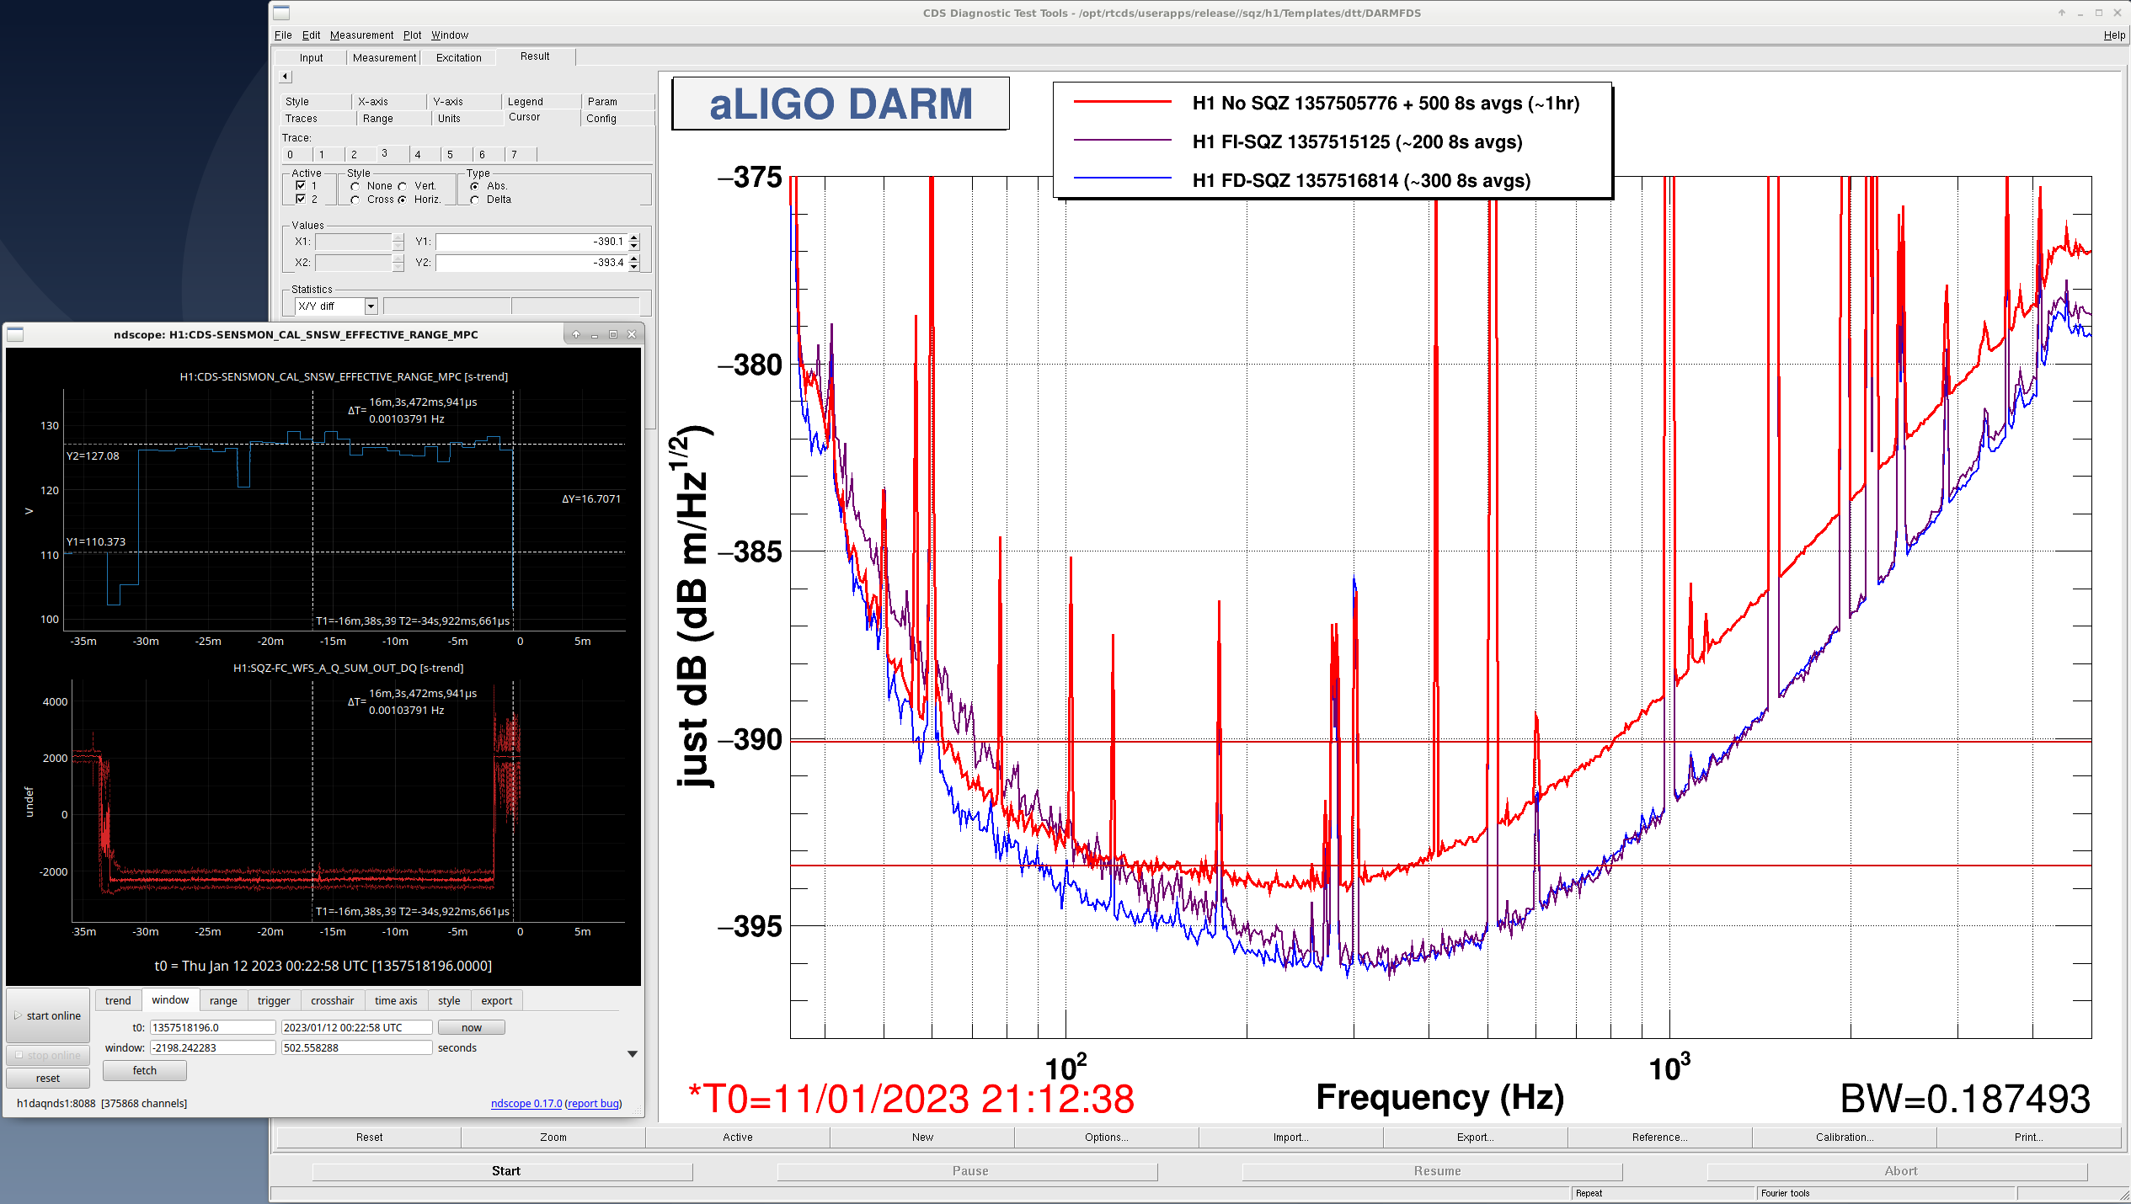Click the Print... button
Screen dimensions: 2131x1204
click(x=2028, y=1137)
